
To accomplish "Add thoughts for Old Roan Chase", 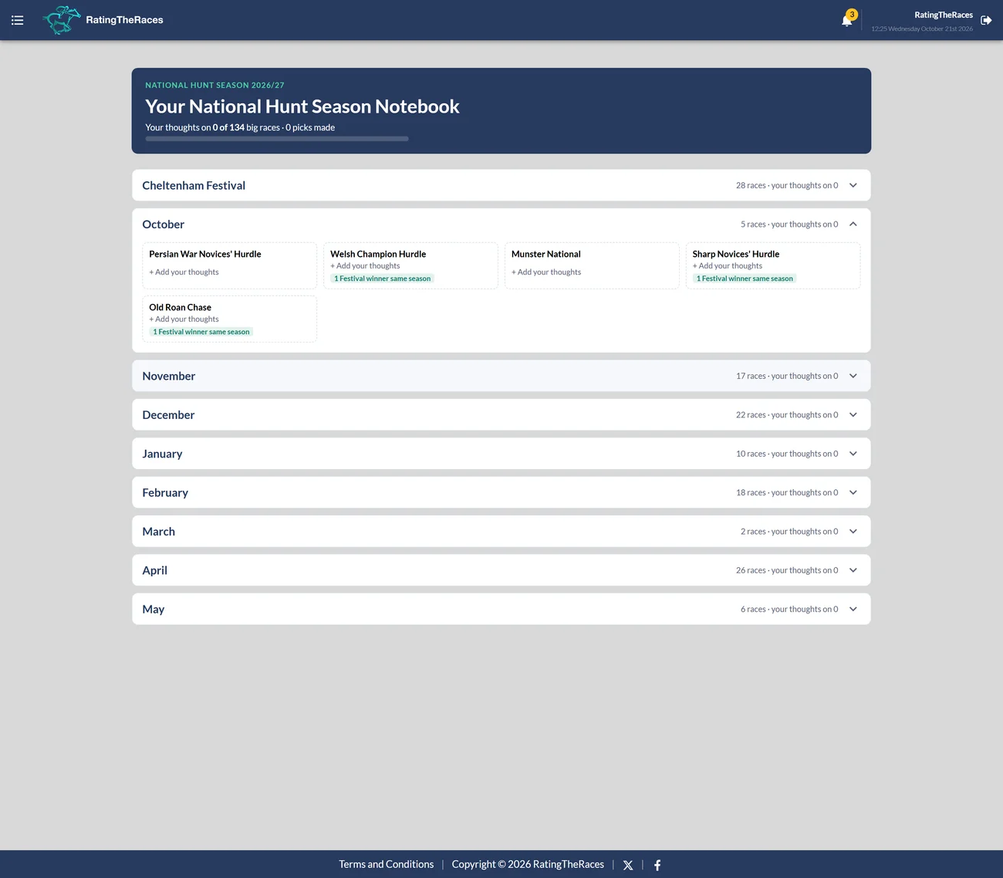I will 184,319.
